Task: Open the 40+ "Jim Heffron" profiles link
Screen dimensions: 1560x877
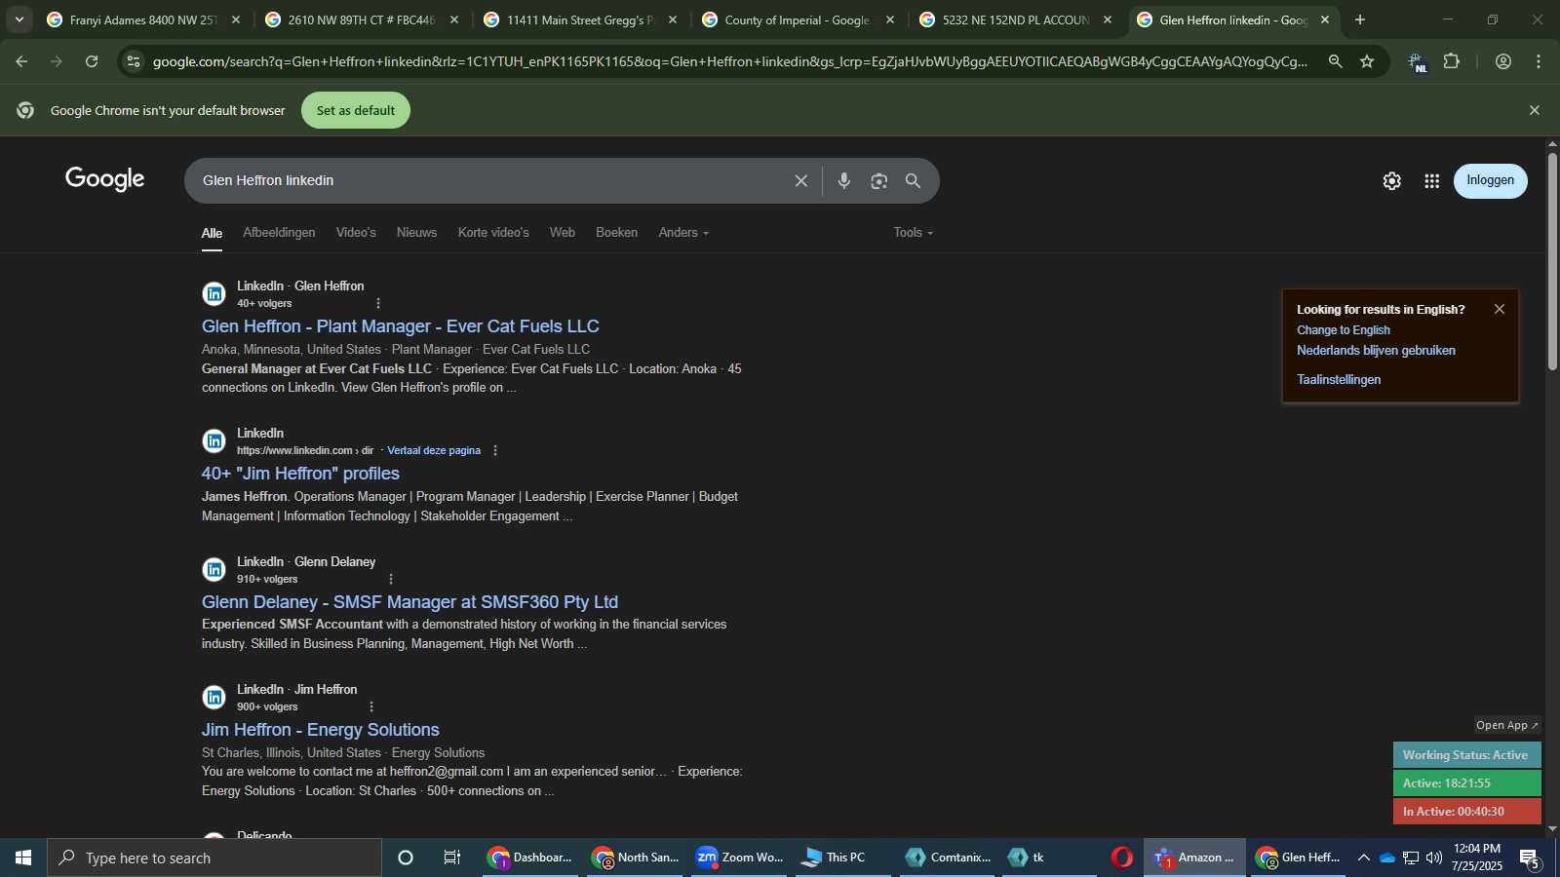Action: 300,474
